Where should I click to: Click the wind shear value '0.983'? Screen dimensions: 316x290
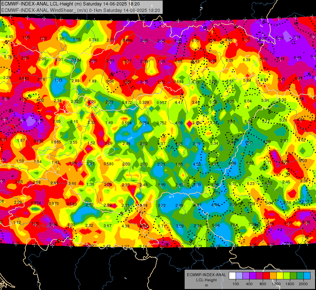pyautogui.click(x=24, y=79)
